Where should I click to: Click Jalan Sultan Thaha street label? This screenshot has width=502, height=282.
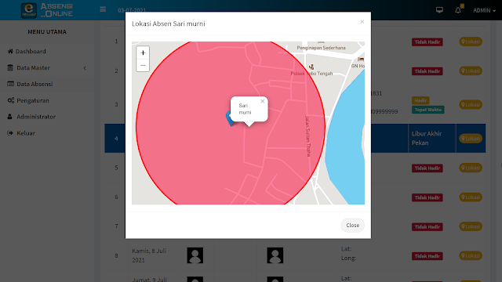[307, 136]
